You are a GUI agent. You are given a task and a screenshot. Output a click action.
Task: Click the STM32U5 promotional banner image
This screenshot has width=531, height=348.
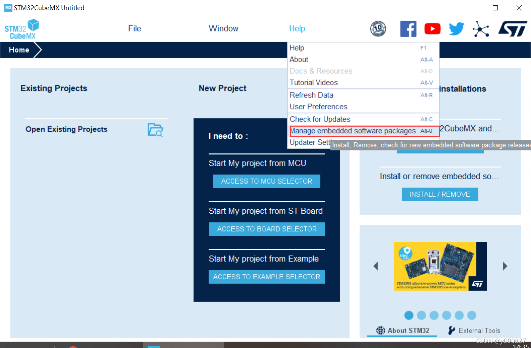tap(440, 266)
